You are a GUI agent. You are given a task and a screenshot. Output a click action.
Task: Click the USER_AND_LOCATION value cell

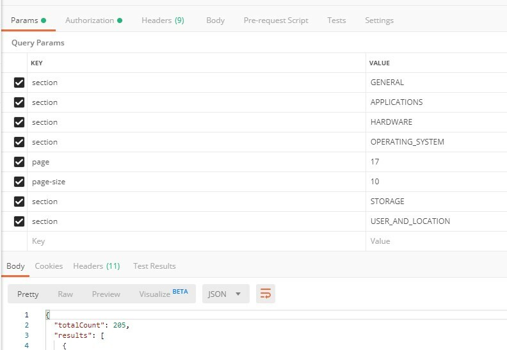(x=436, y=221)
